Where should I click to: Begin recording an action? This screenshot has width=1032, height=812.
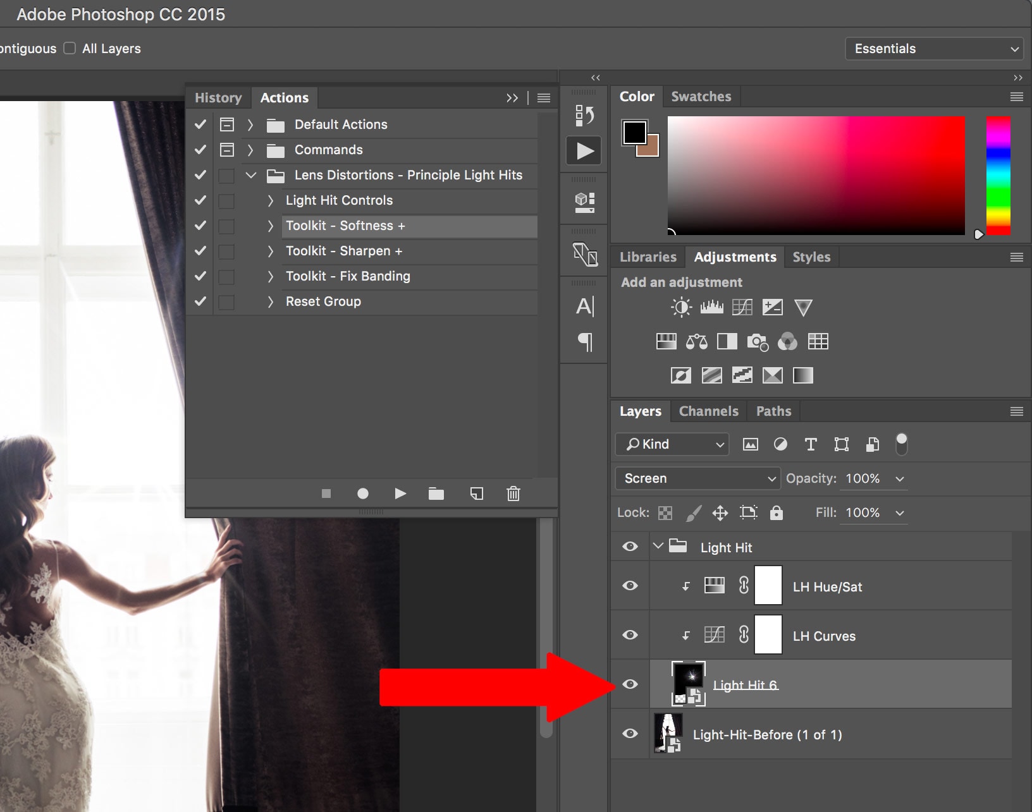[x=363, y=494]
